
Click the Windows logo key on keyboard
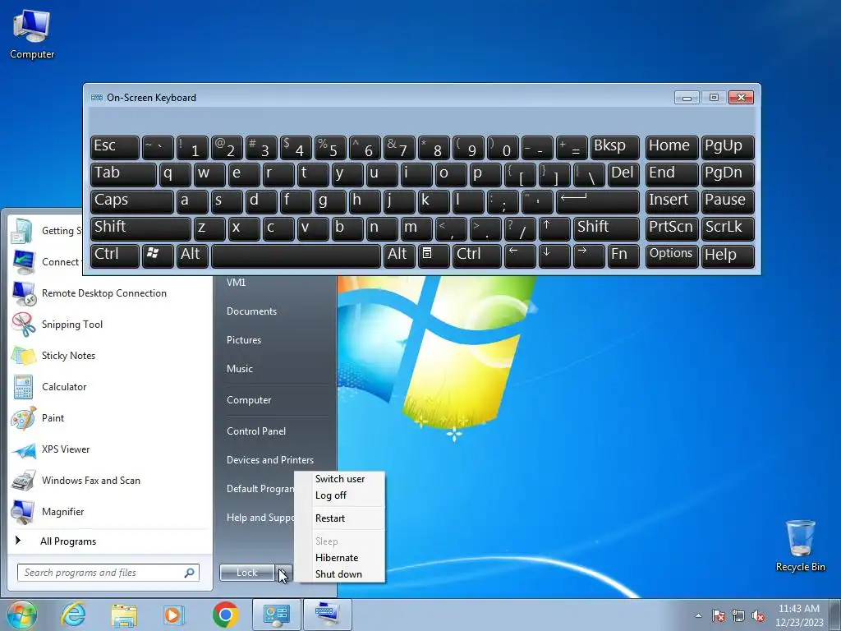(x=158, y=256)
